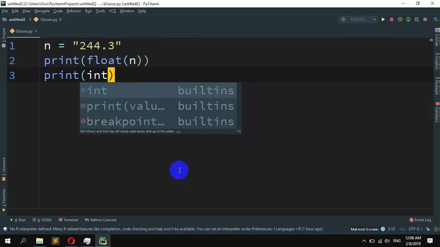Open the 2: Structure tool window
The image size is (440, 247).
coord(4,169)
